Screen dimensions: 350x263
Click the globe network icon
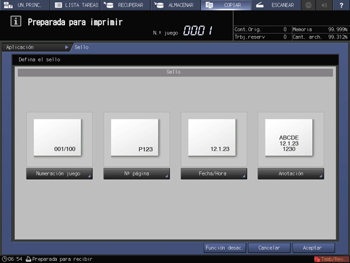click(309, 5)
